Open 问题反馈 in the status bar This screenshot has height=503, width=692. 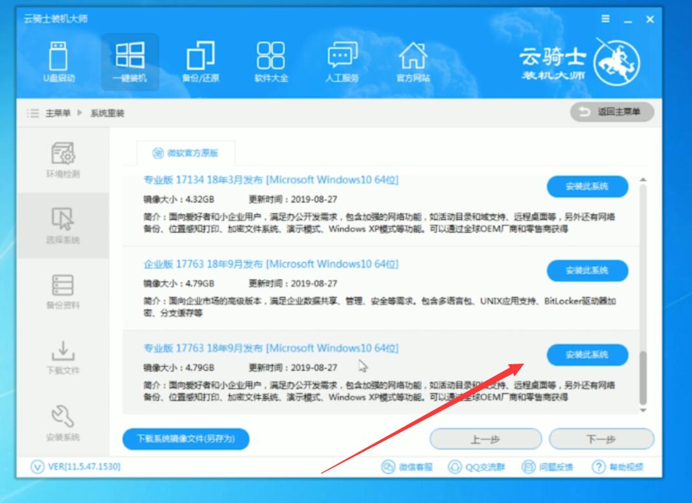point(548,467)
